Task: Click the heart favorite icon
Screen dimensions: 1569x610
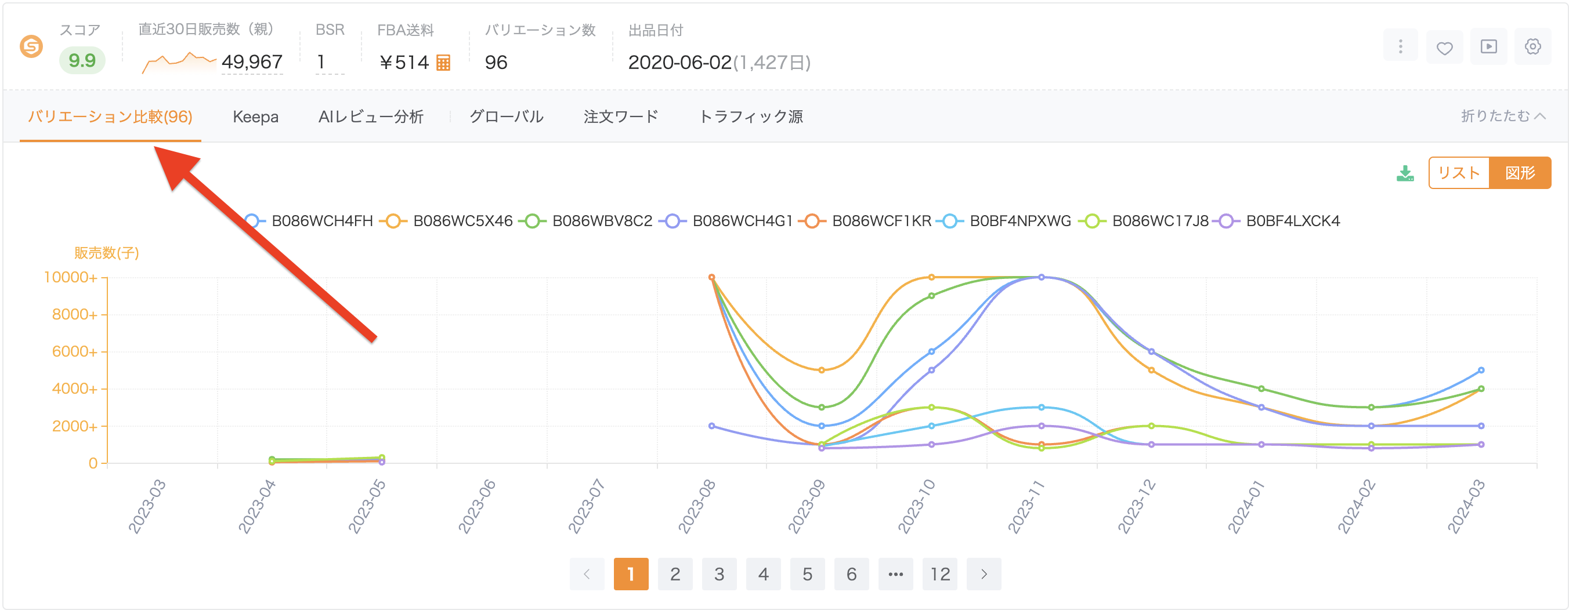Action: tap(1445, 47)
